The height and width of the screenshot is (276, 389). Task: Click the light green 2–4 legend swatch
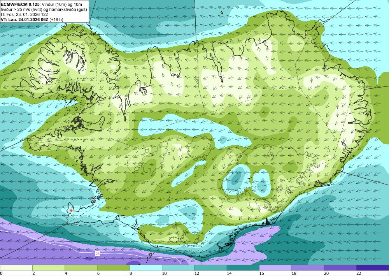point(49,268)
